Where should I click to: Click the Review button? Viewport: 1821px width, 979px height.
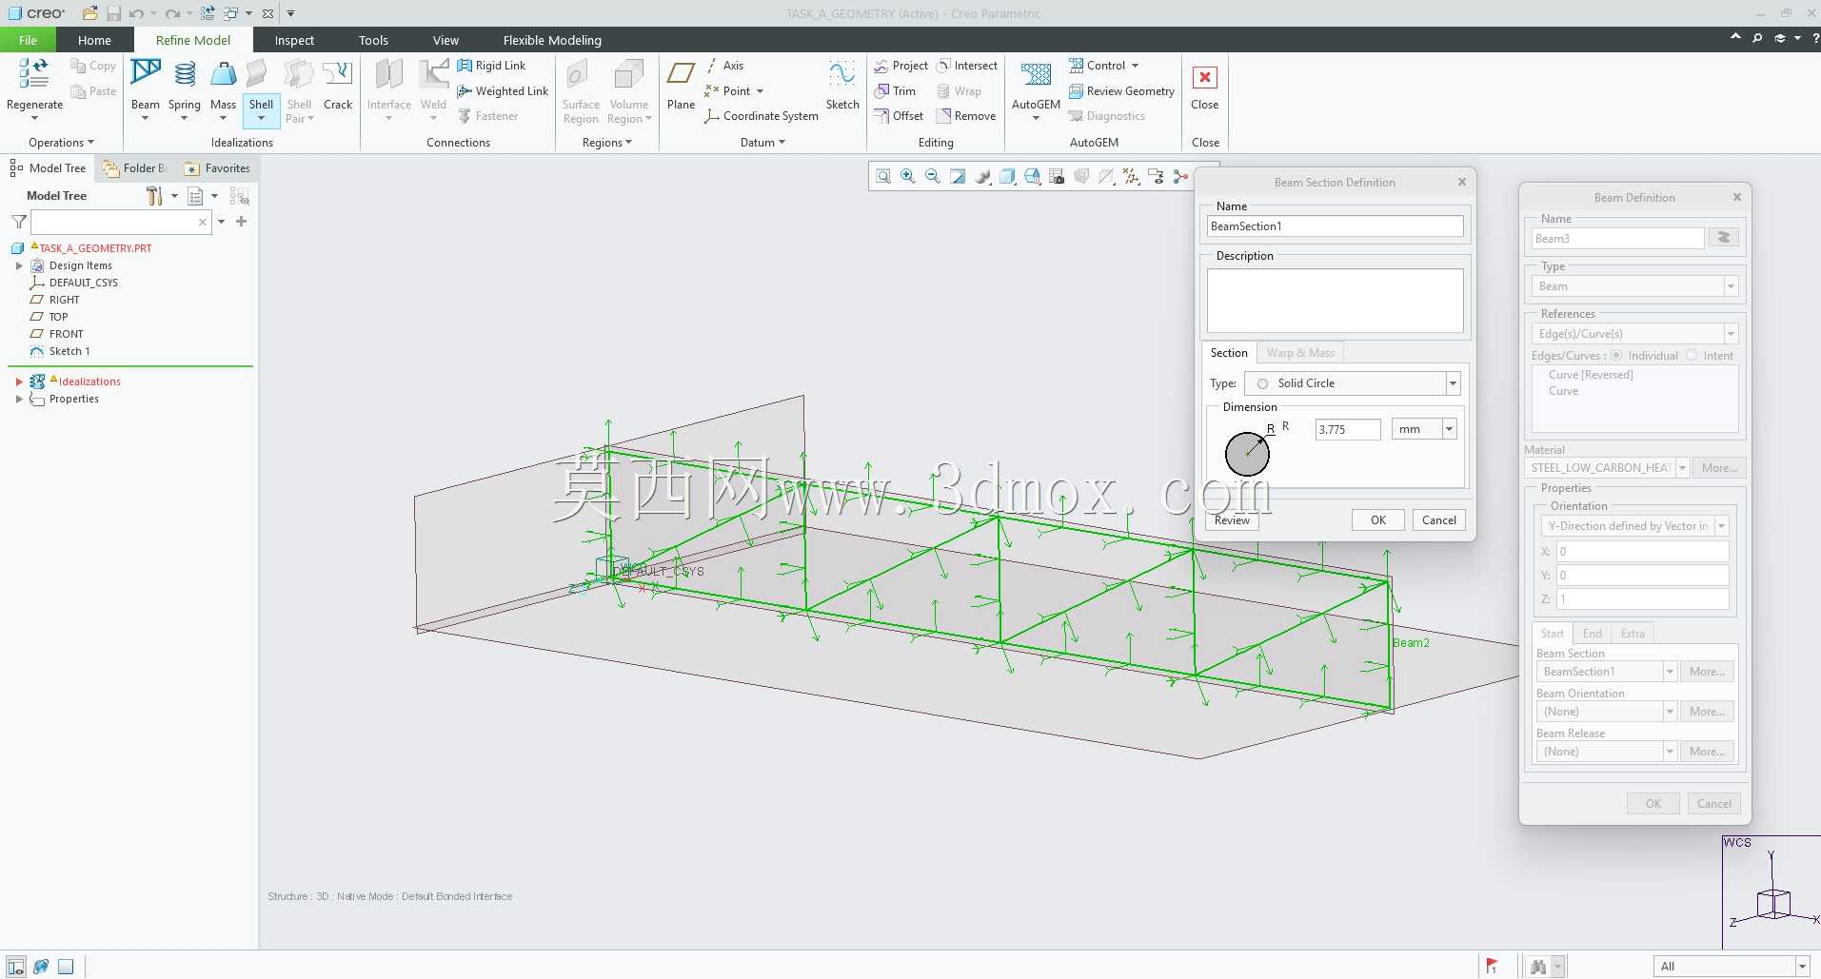(x=1232, y=520)
